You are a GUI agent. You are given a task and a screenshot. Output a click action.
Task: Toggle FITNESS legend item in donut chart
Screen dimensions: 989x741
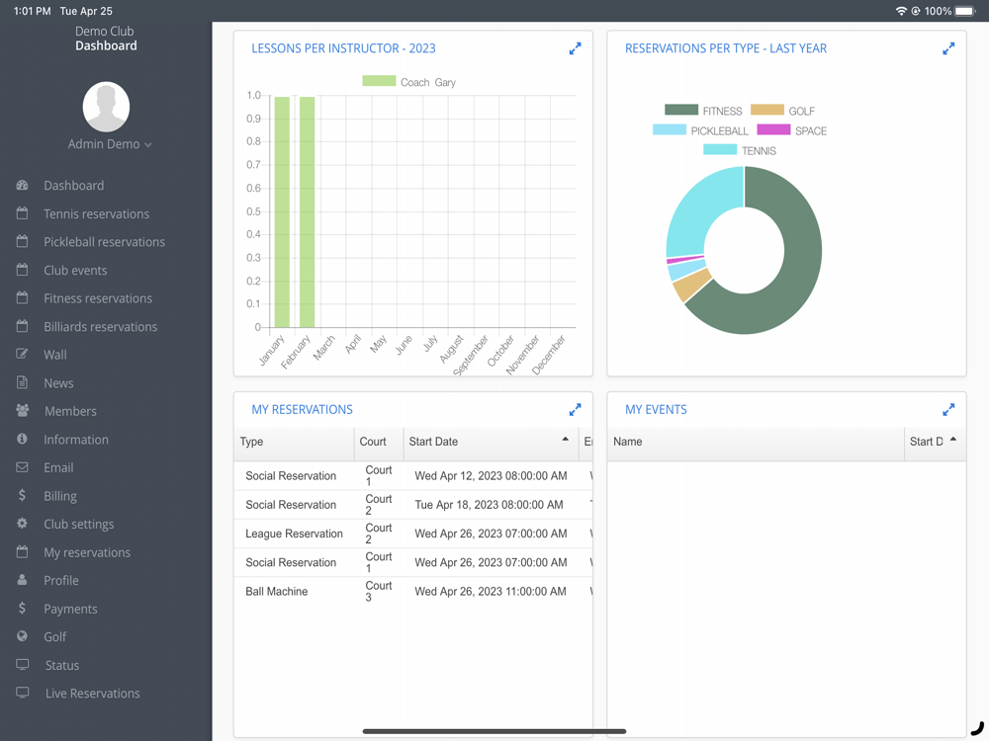tap(703, 111)
